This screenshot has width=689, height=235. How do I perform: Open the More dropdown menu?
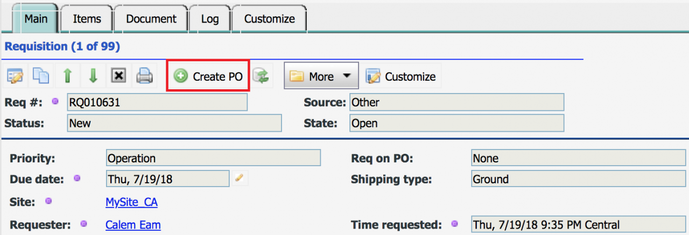[x=321, y=76]
